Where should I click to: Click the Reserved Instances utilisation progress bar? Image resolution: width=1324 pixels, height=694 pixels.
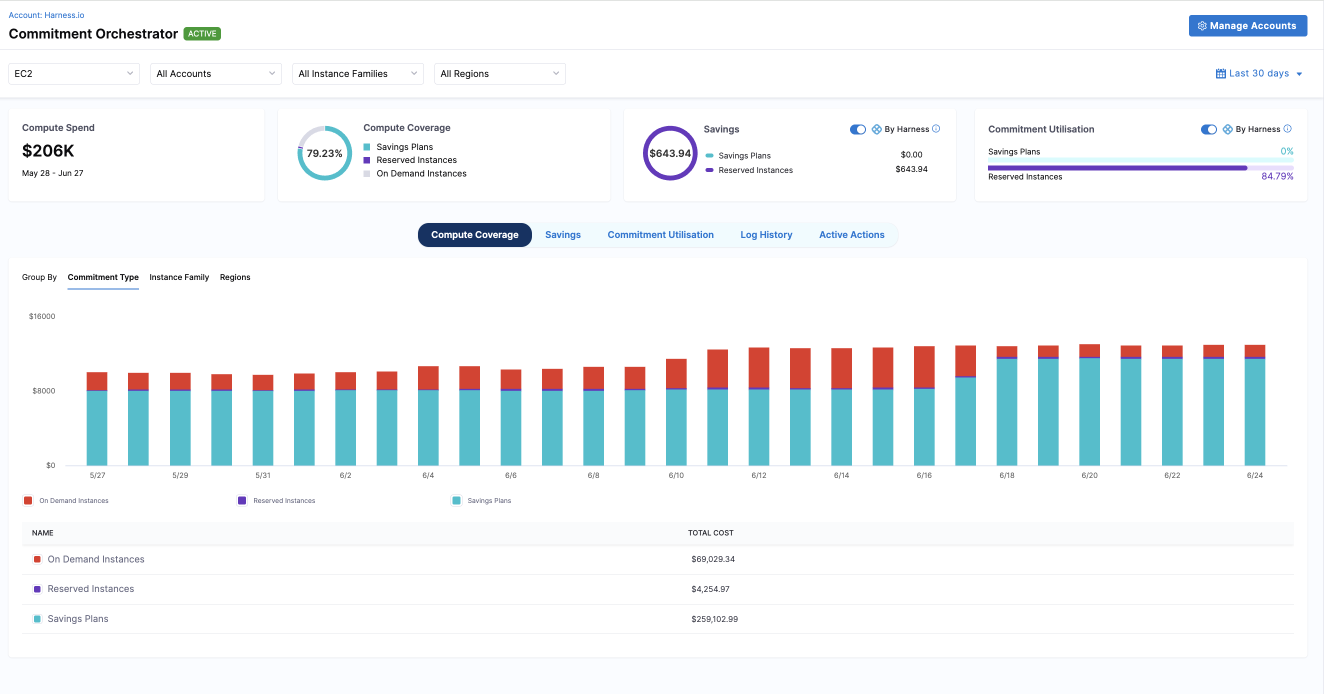pyautogui.click(x=1139, y=168)
